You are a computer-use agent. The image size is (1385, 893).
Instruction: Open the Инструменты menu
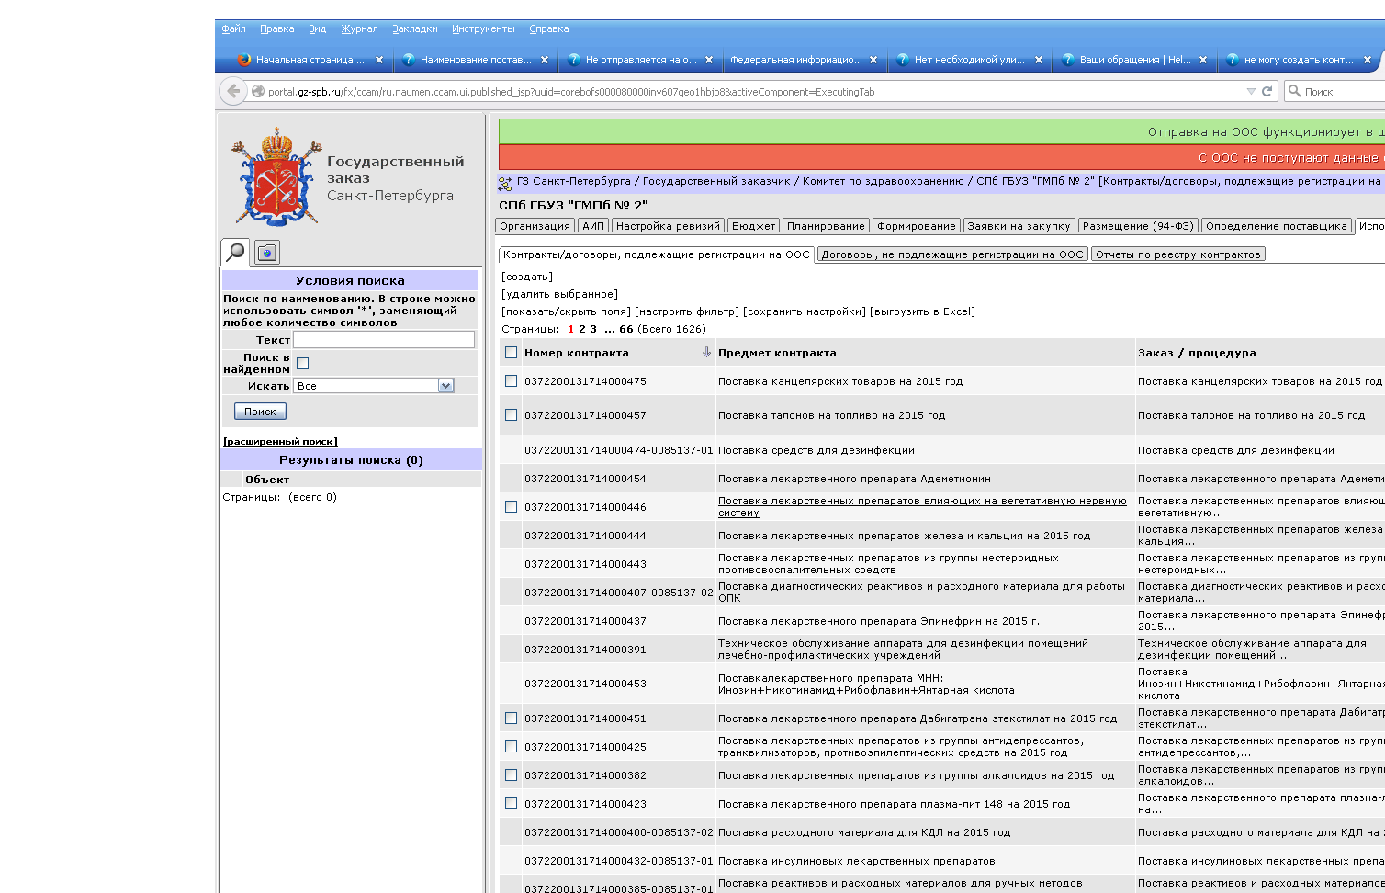(483, 28)
